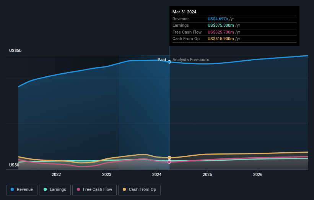This screenshot has width=314, height=200.
Task: Click the US$4.697b revenue value
Action: 218,19
